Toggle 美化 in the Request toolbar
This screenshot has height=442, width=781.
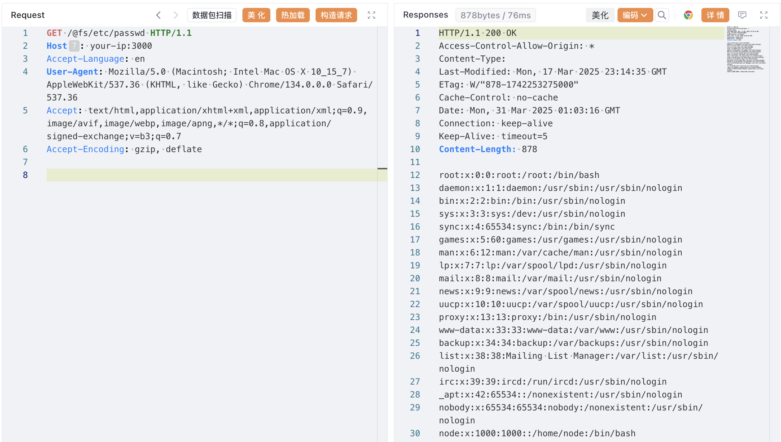pyautogui.click(x=256, y=15)
